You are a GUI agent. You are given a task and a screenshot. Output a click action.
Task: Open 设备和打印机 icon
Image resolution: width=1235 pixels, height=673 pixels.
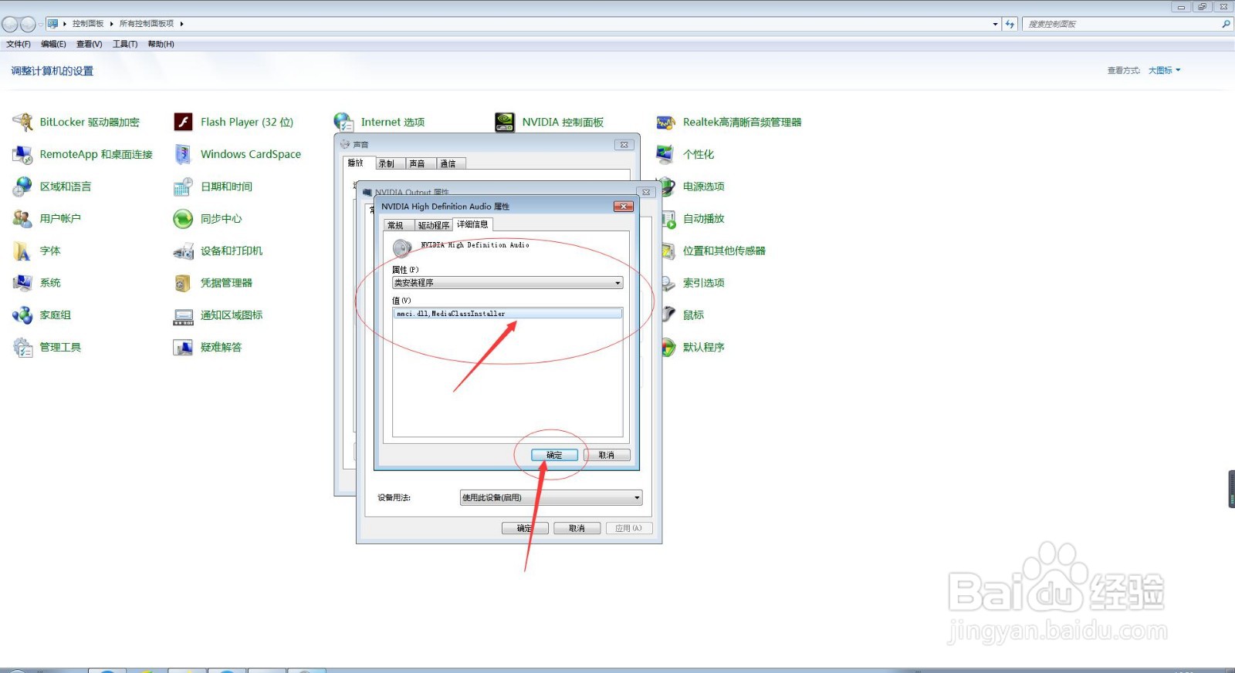183,251
